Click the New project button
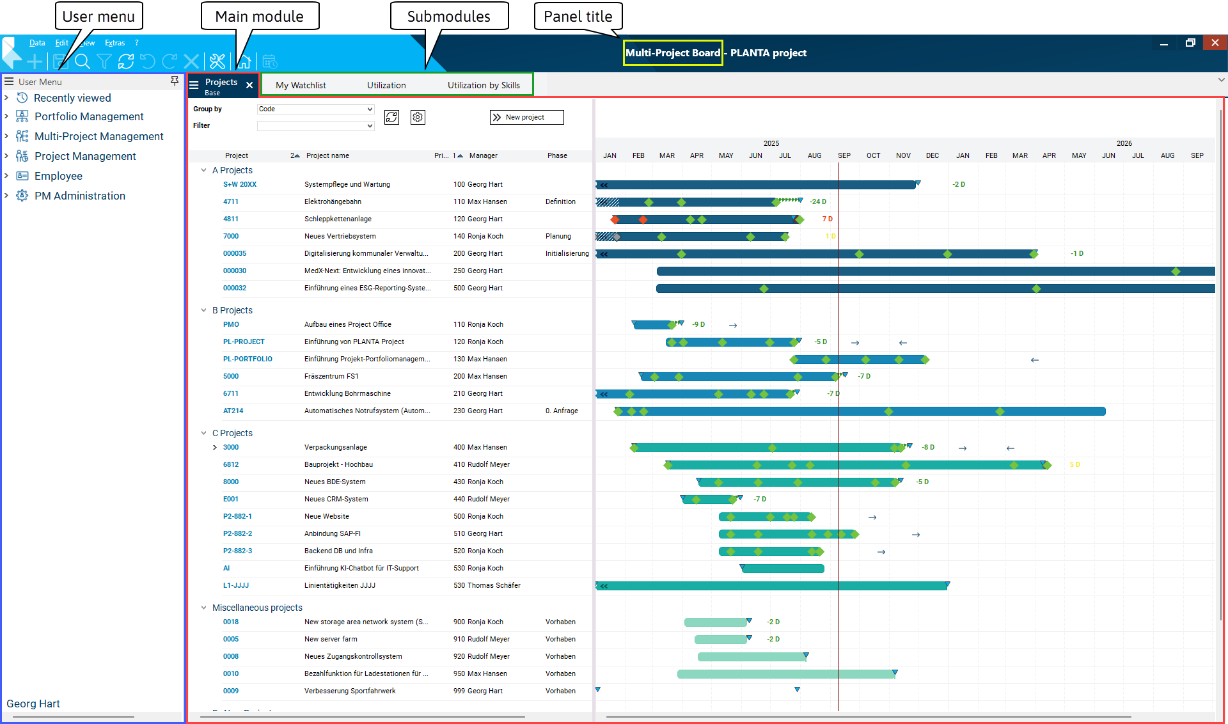1228x724 pixels. click(526, 117)
